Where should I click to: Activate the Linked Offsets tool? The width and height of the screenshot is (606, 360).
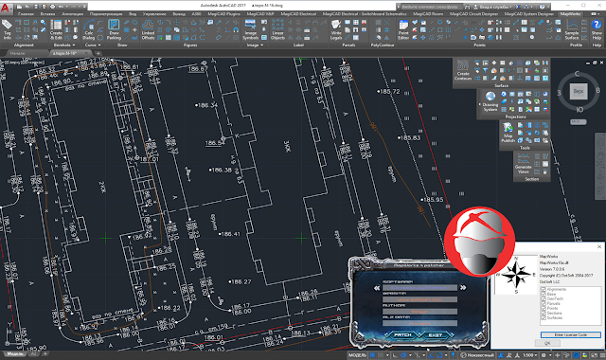(148, 29)
